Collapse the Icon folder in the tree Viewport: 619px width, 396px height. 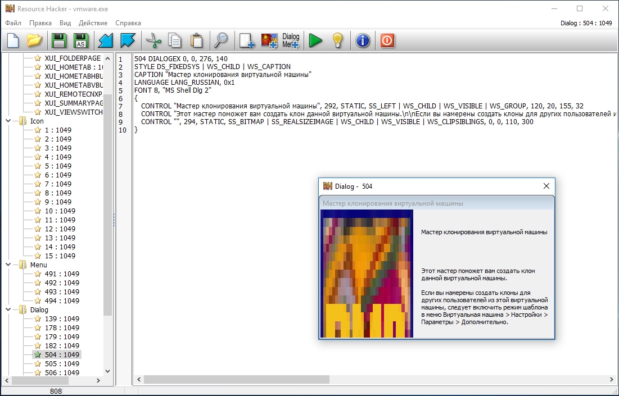[8, 121]
